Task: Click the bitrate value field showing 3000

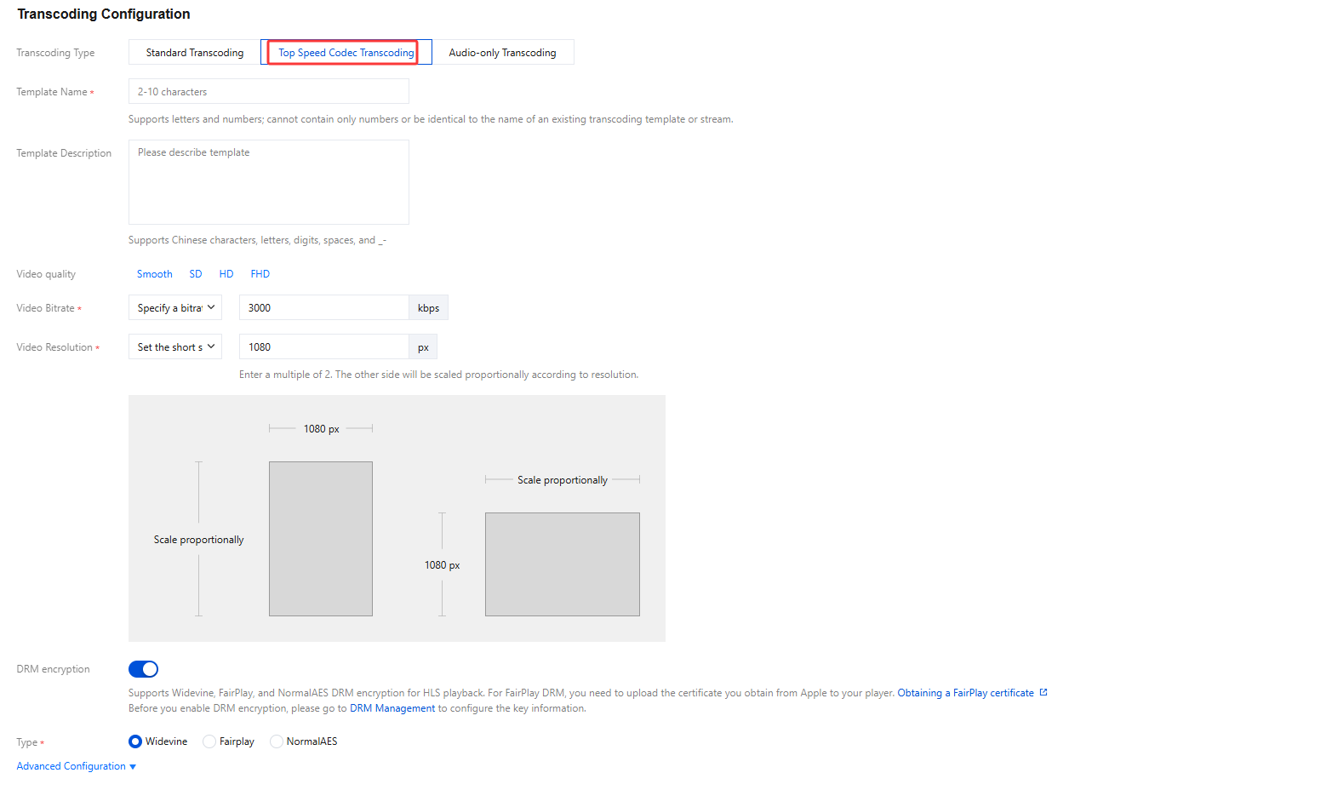Action: (x=323, y=308)
